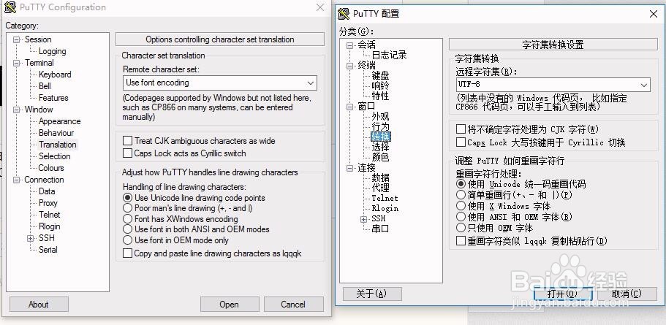The image size is (666, 325).
Task: Select Telnet in English category tree
Action: click(49, 215)
